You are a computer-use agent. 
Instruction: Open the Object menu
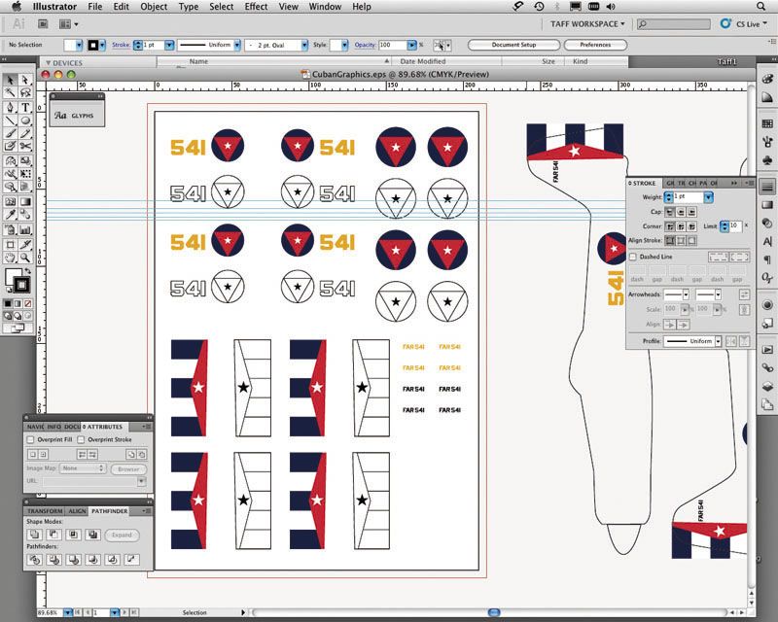pos(154,7)
